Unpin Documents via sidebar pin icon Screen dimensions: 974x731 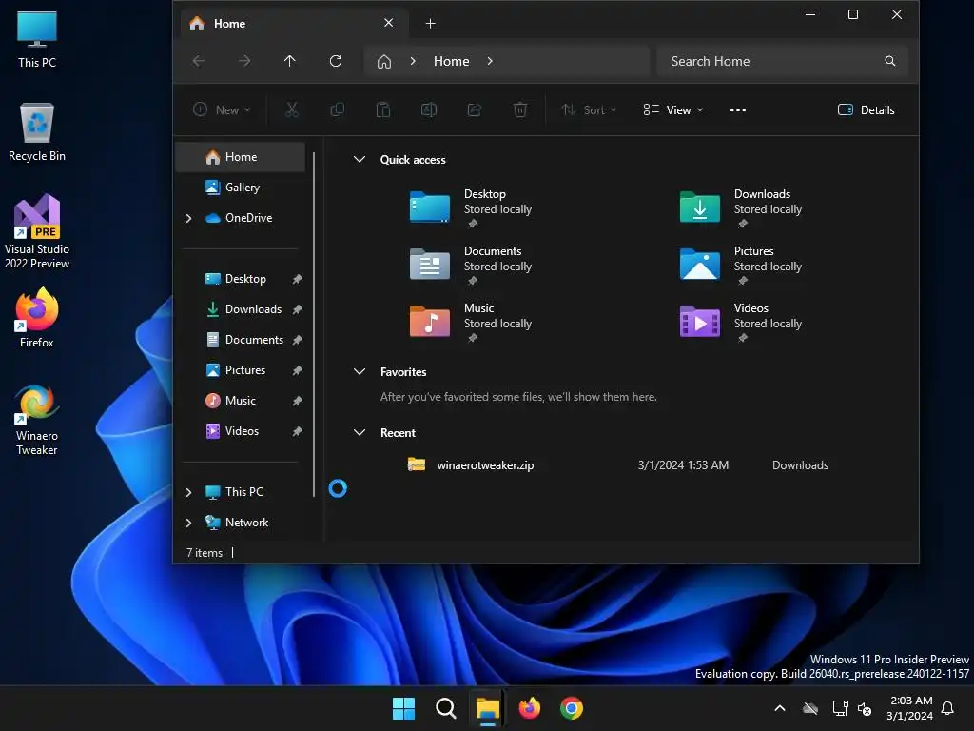pyautogui.click(x=298, y=340)
